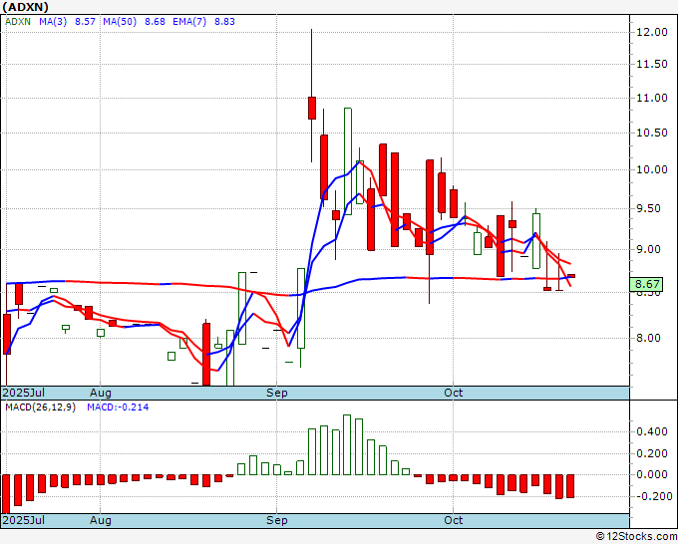
Task: Click the 10.00 price axis label
Action: [x=652, y=169]
